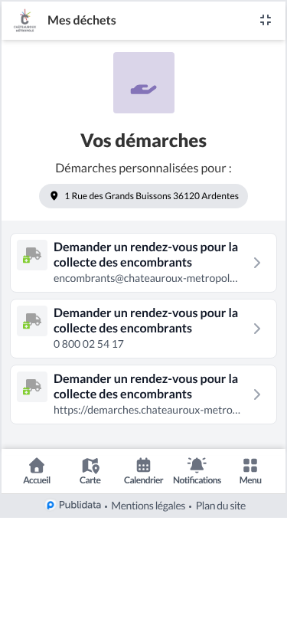Expand chevron on encombrants email card
Image resolution: width=287 pixels, height=622 pixels.
pos(257,263)
